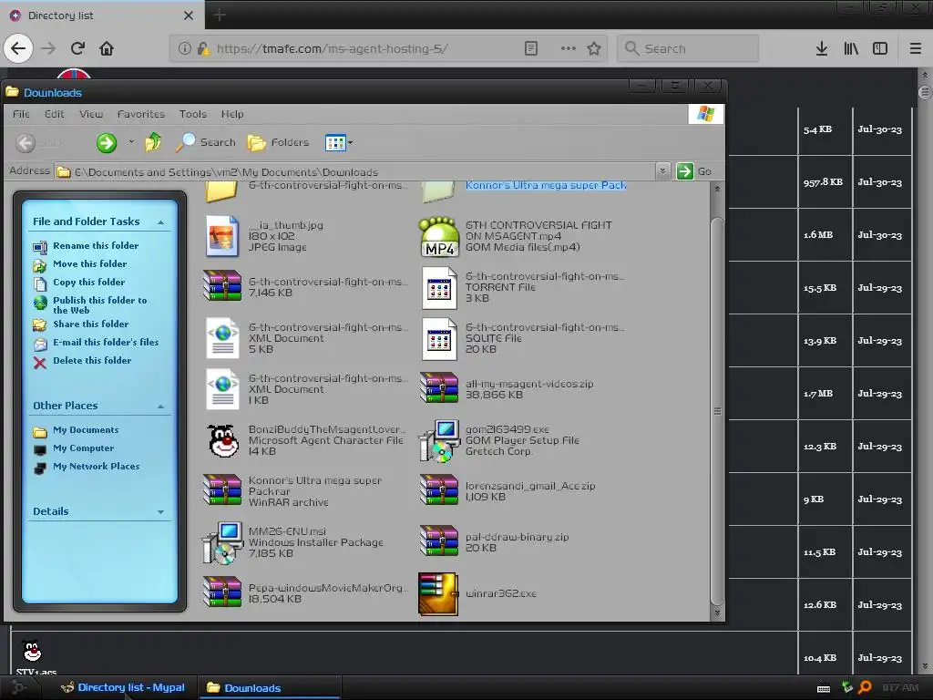Click Rename this folder
933x700 pixels.
[x=95, y=246]
